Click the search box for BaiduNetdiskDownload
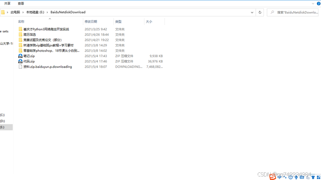Image resolution: width=321 pixels, height=180 pixels. (294, 12)
